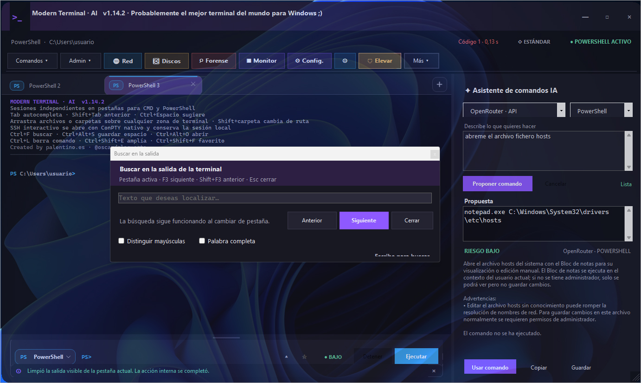The width and height of the screenshot is (641, 383).
Task: Click the Ejecutar button
Action: click(x=417, y=357)
